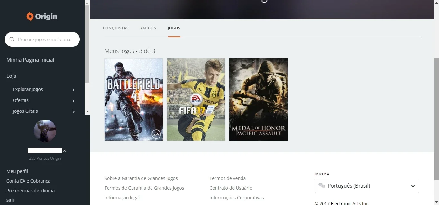Select Ofertas in the sidebar

(21, 100)
